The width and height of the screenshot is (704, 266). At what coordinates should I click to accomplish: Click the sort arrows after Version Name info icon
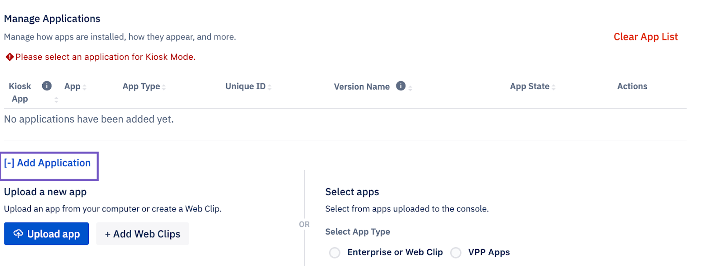410,88
